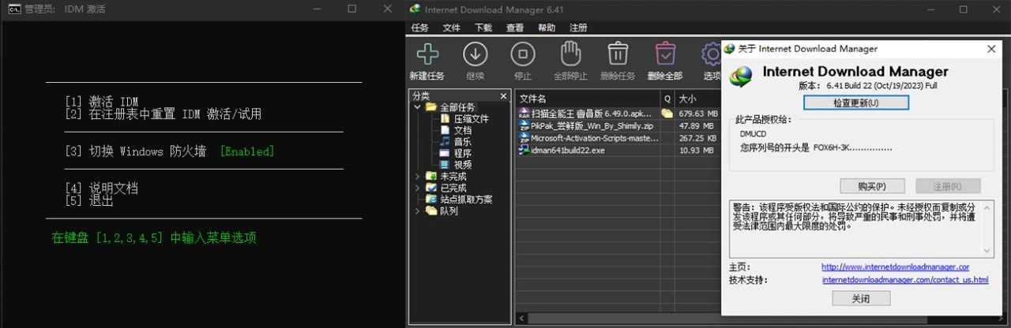Select 队列 in the category tree
Screen dimensions: 1011x328
449,211
